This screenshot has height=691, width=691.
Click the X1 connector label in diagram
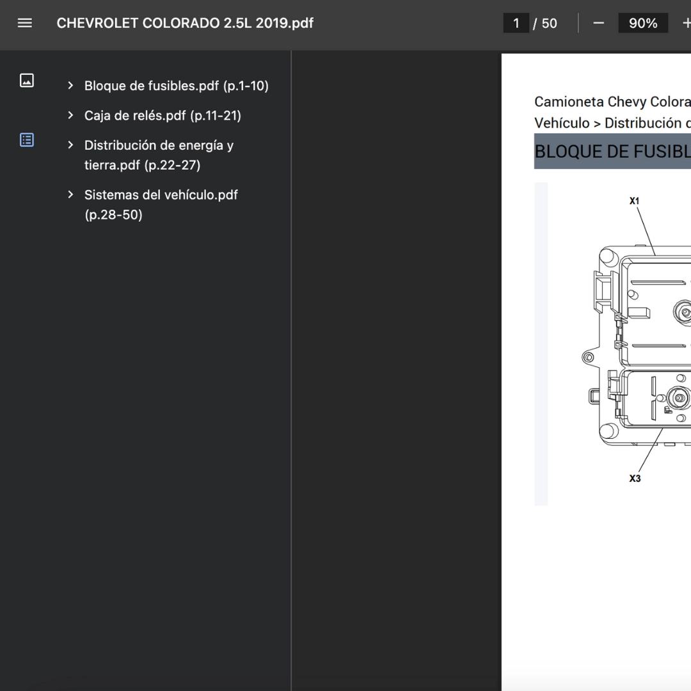click(x=634, y=201)
